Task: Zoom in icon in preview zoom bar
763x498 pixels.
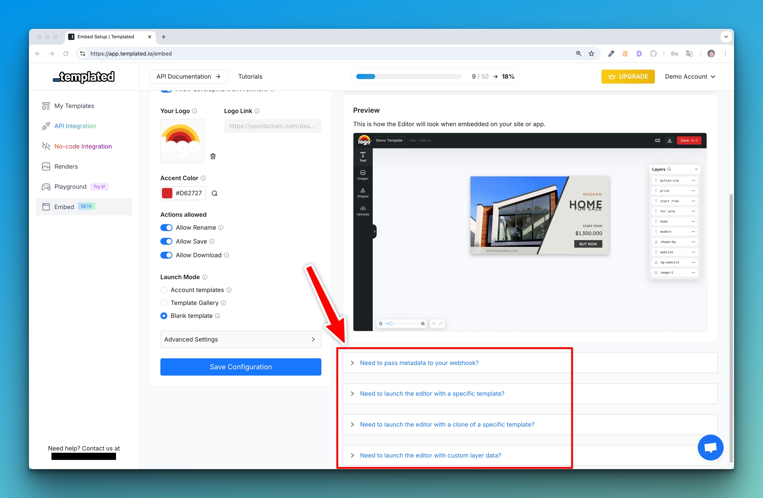Action: (x=423, y=324)
